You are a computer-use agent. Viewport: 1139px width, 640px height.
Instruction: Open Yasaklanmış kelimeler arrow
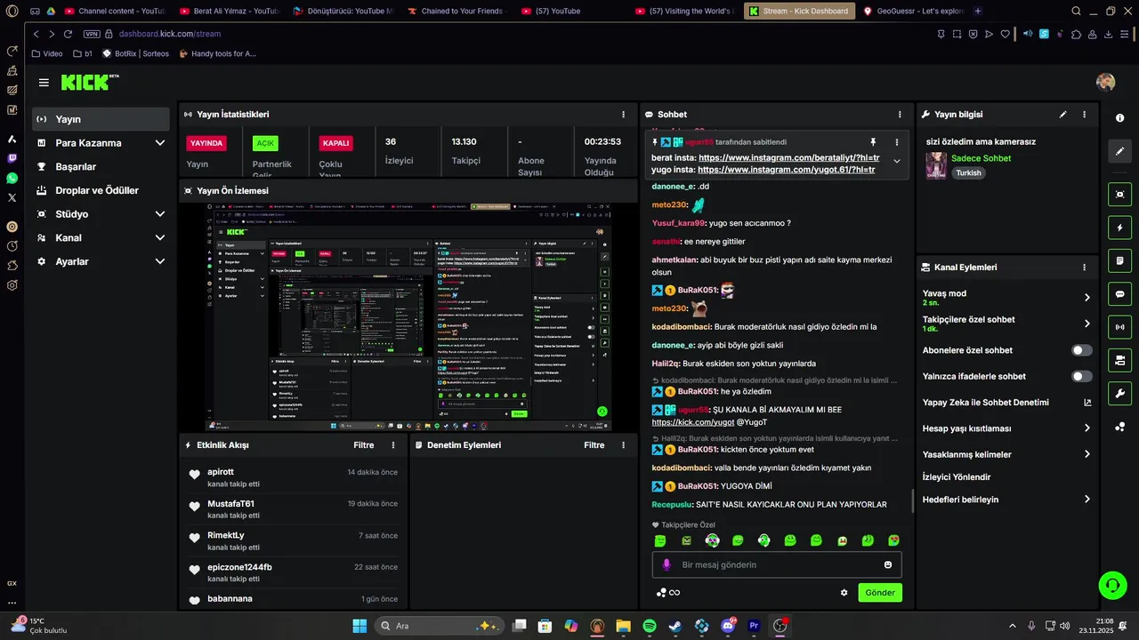coord(1087,454)
